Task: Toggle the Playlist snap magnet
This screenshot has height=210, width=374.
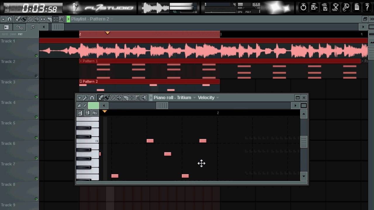Action: point(9,19)
